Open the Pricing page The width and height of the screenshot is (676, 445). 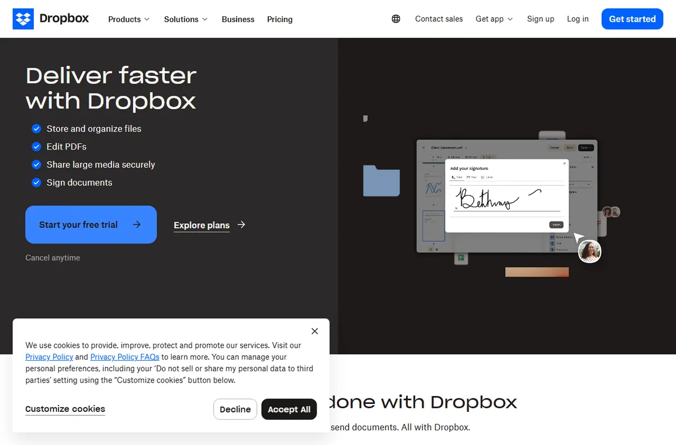tap(280, 19)
